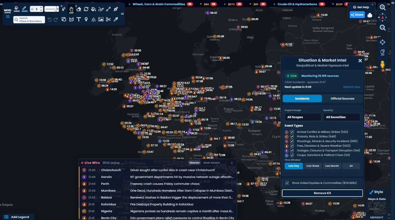Pick the text T tool
Image resolution: width=395 pixels, height=220 pixels.
pos(79,19)
